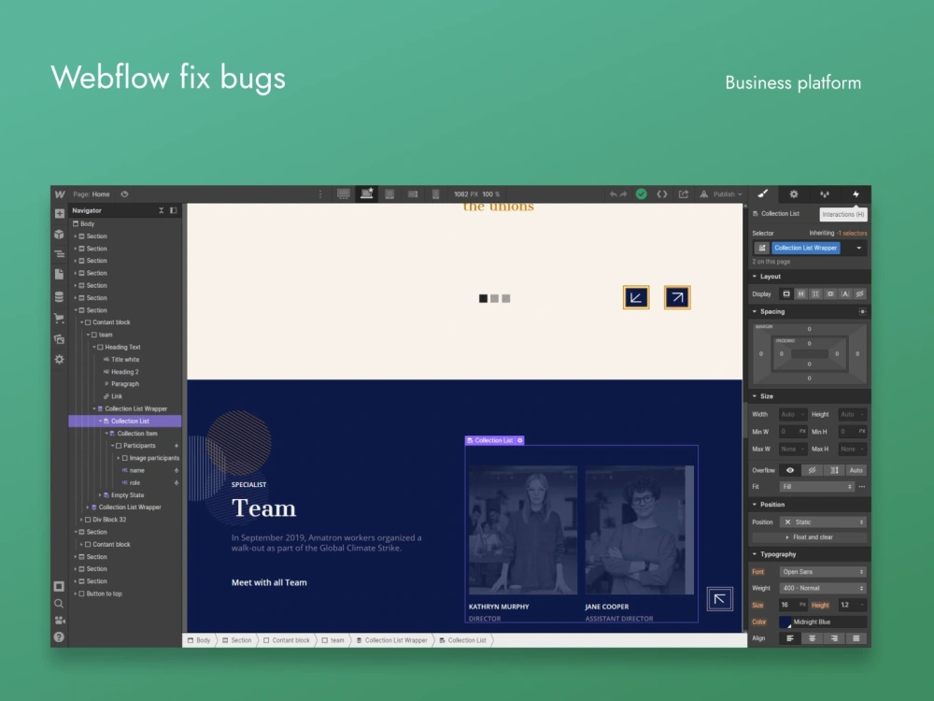Pin the Navigator panel dock icon
The width and height of the screenshot is (934, 701).
click(x=174, y=210)
